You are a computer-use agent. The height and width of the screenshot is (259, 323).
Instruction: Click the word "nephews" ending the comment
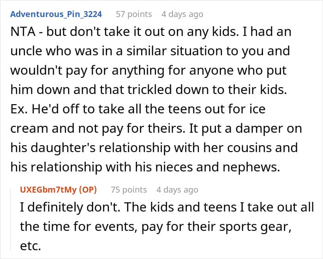[254, 168]
